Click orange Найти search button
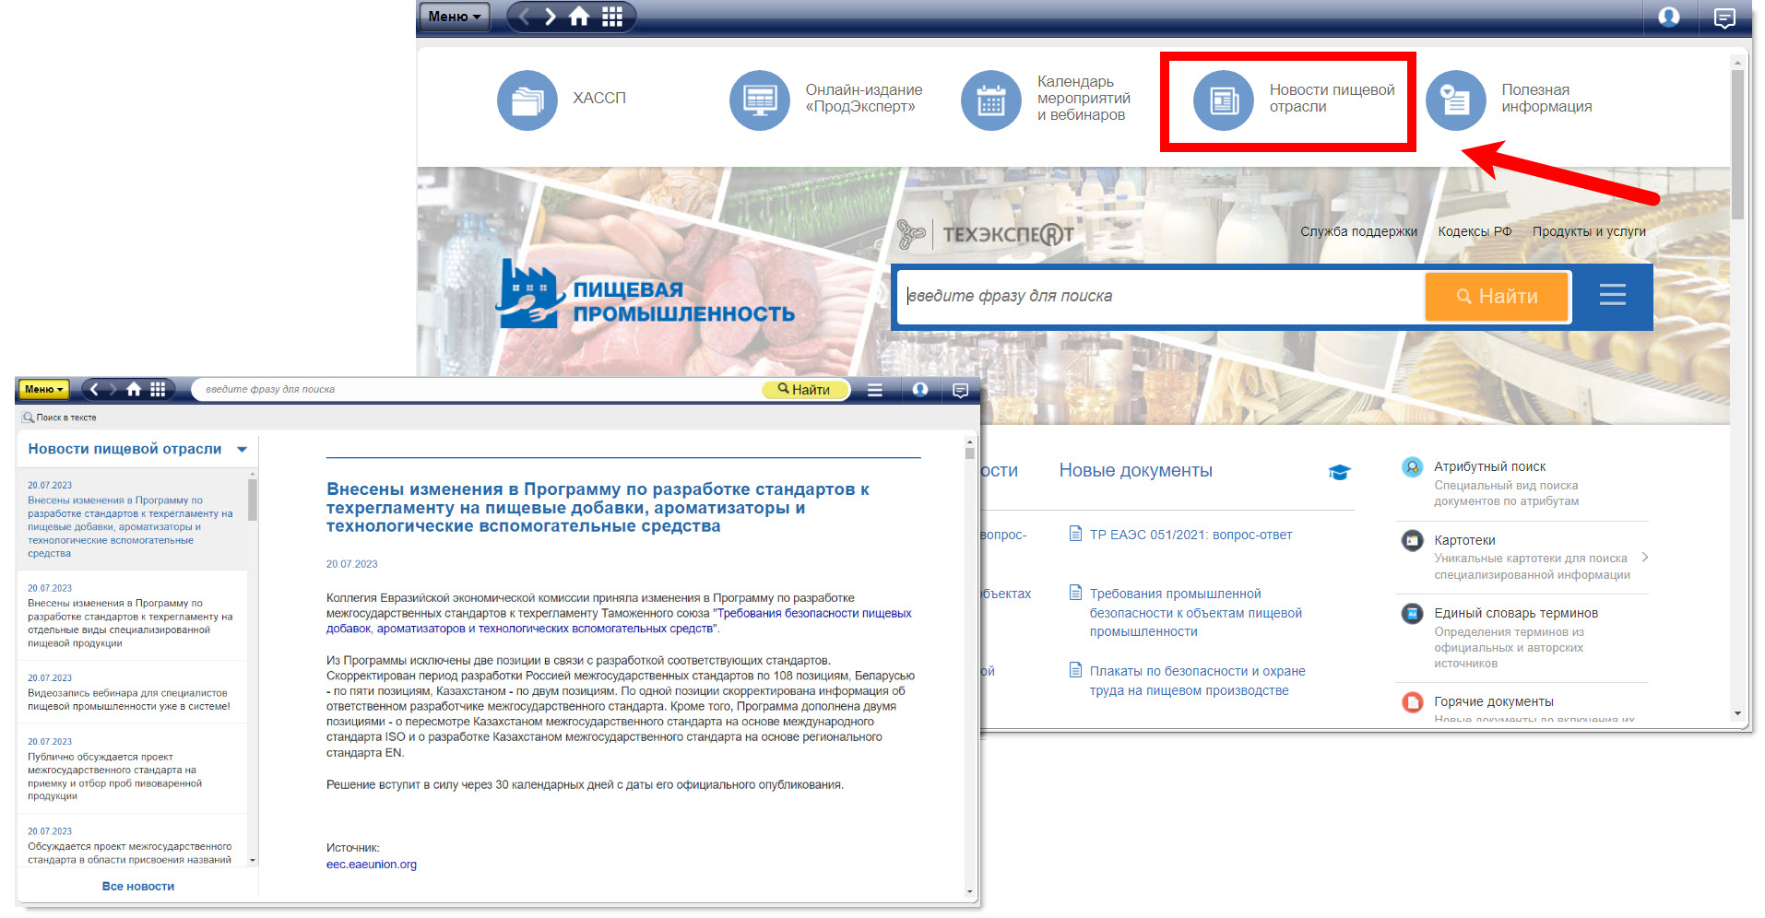 click(1497, 297)
